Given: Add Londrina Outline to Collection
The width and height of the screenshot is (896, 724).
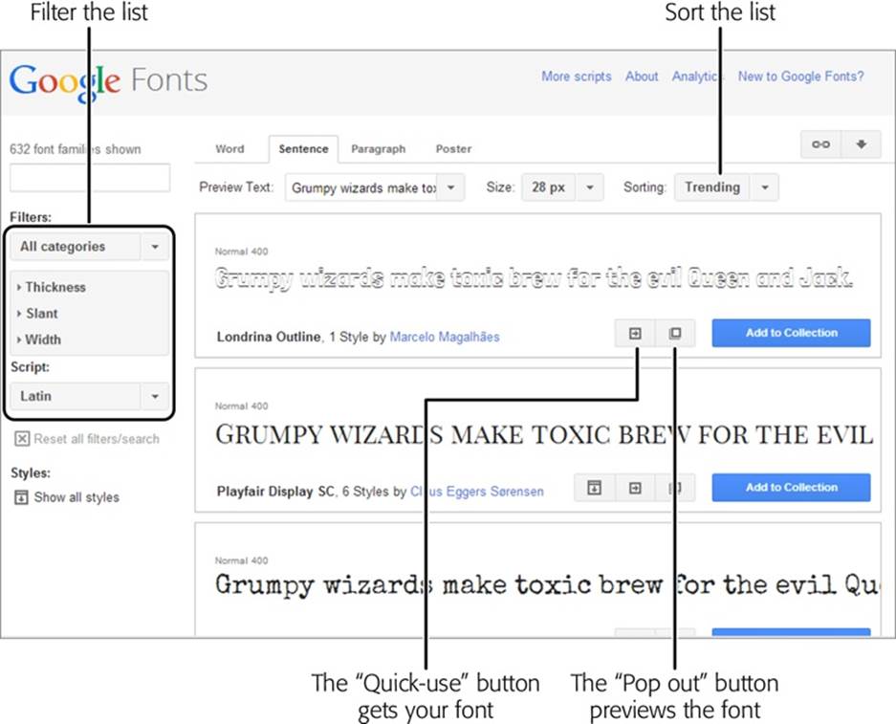Looking at the screenshot, I should (x=791, y=333).
